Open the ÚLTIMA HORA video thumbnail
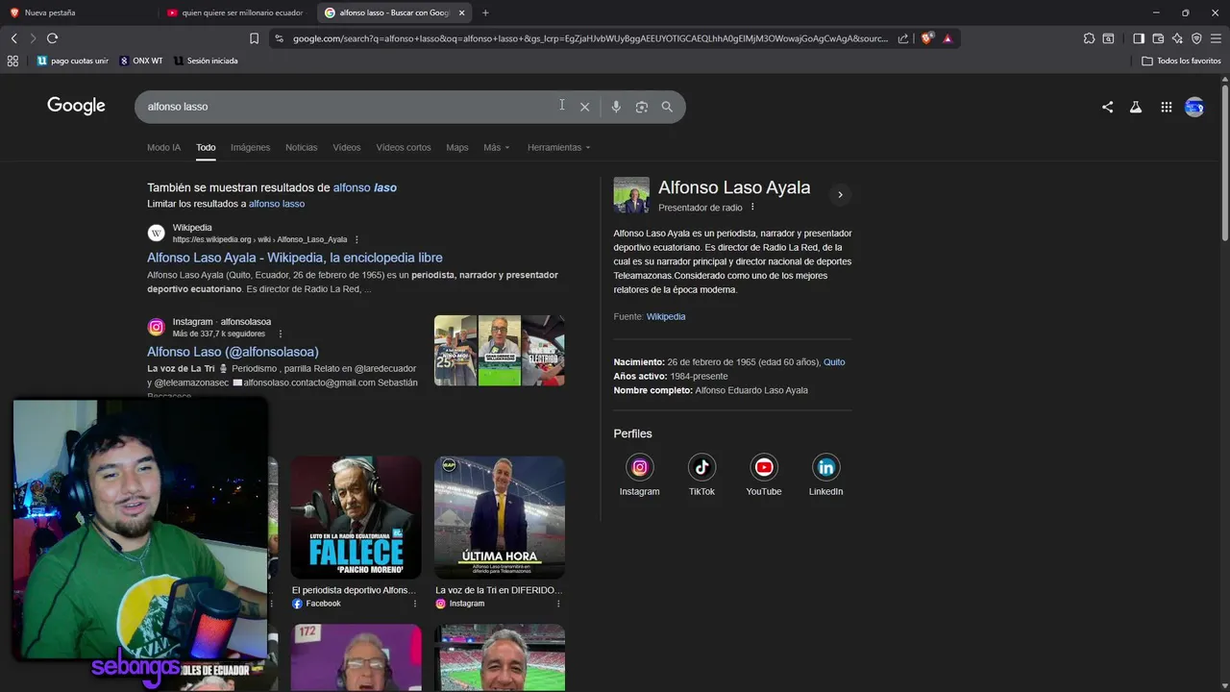The image size is (1230, 692). tap(500, 517)
